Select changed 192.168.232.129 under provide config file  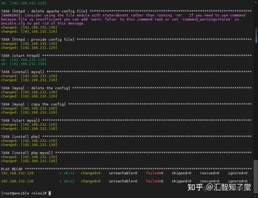pyautogui.click(x=29, y=48)
